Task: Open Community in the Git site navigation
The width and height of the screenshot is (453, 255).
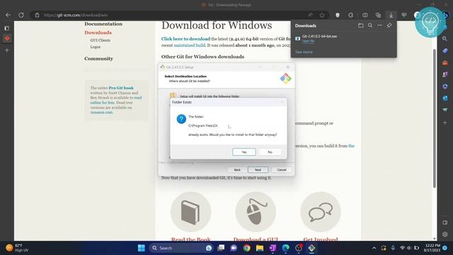Action: click(x=98, y=59)
